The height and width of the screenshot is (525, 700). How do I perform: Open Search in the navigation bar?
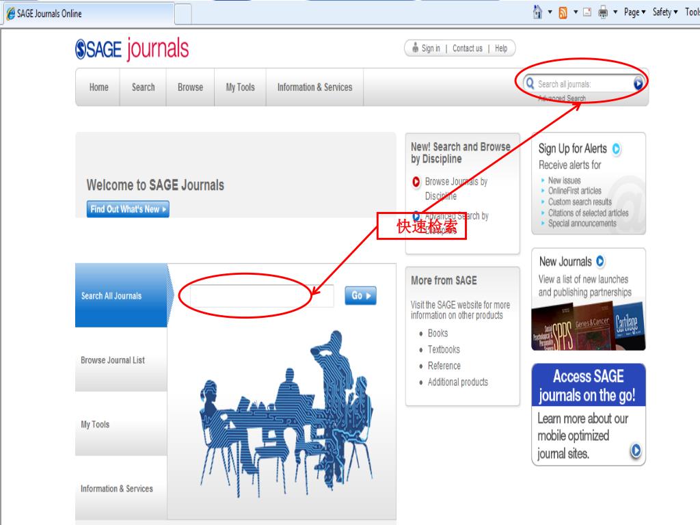point(144,87)
